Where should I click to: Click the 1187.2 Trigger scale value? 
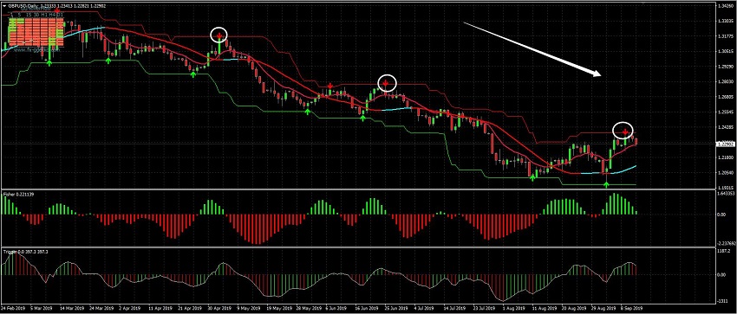(x=724, y=252)
